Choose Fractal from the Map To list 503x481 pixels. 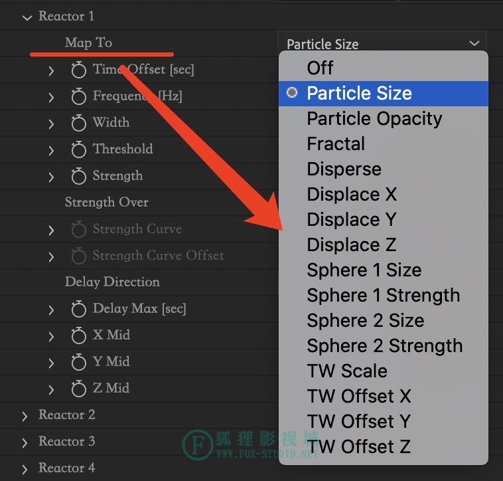[x=384, y=144]
